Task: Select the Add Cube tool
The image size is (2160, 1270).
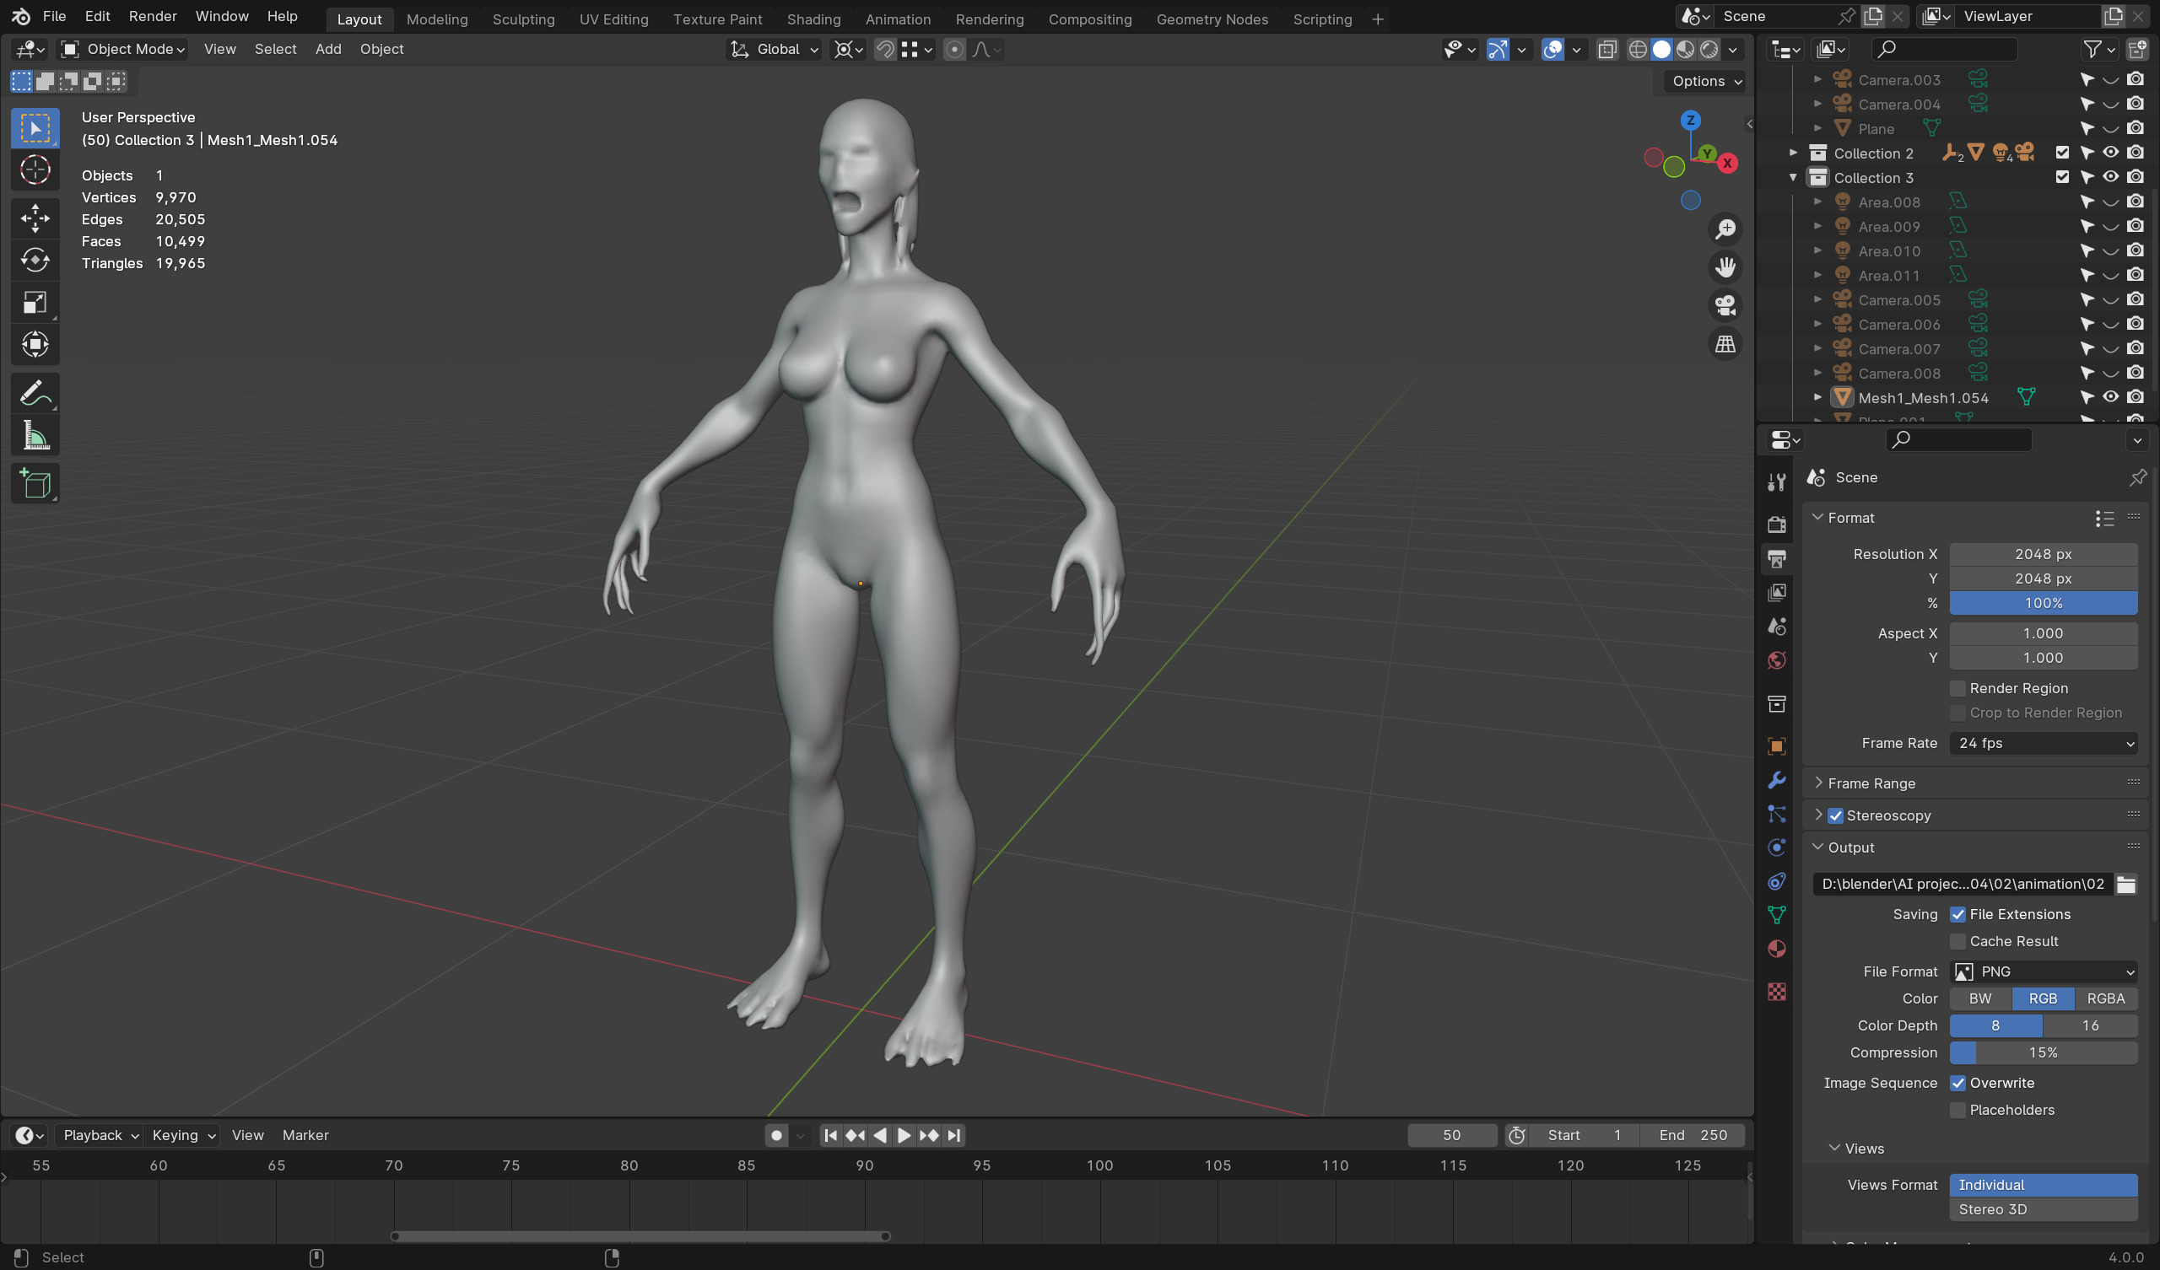Action: click(x=35, y=484)
